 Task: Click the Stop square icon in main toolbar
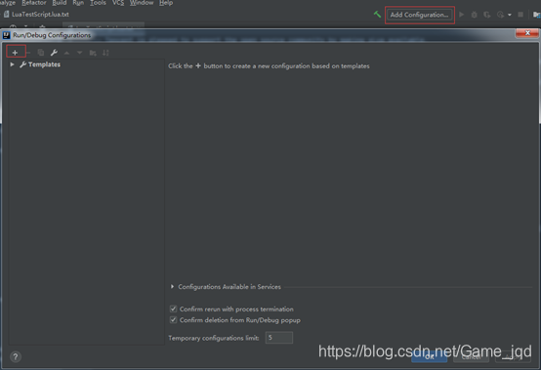(520, 15)
